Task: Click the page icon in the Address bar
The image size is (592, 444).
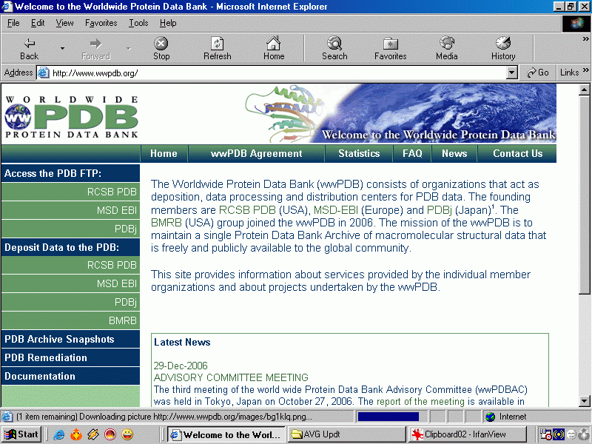Action: click(x=44, y=73)
